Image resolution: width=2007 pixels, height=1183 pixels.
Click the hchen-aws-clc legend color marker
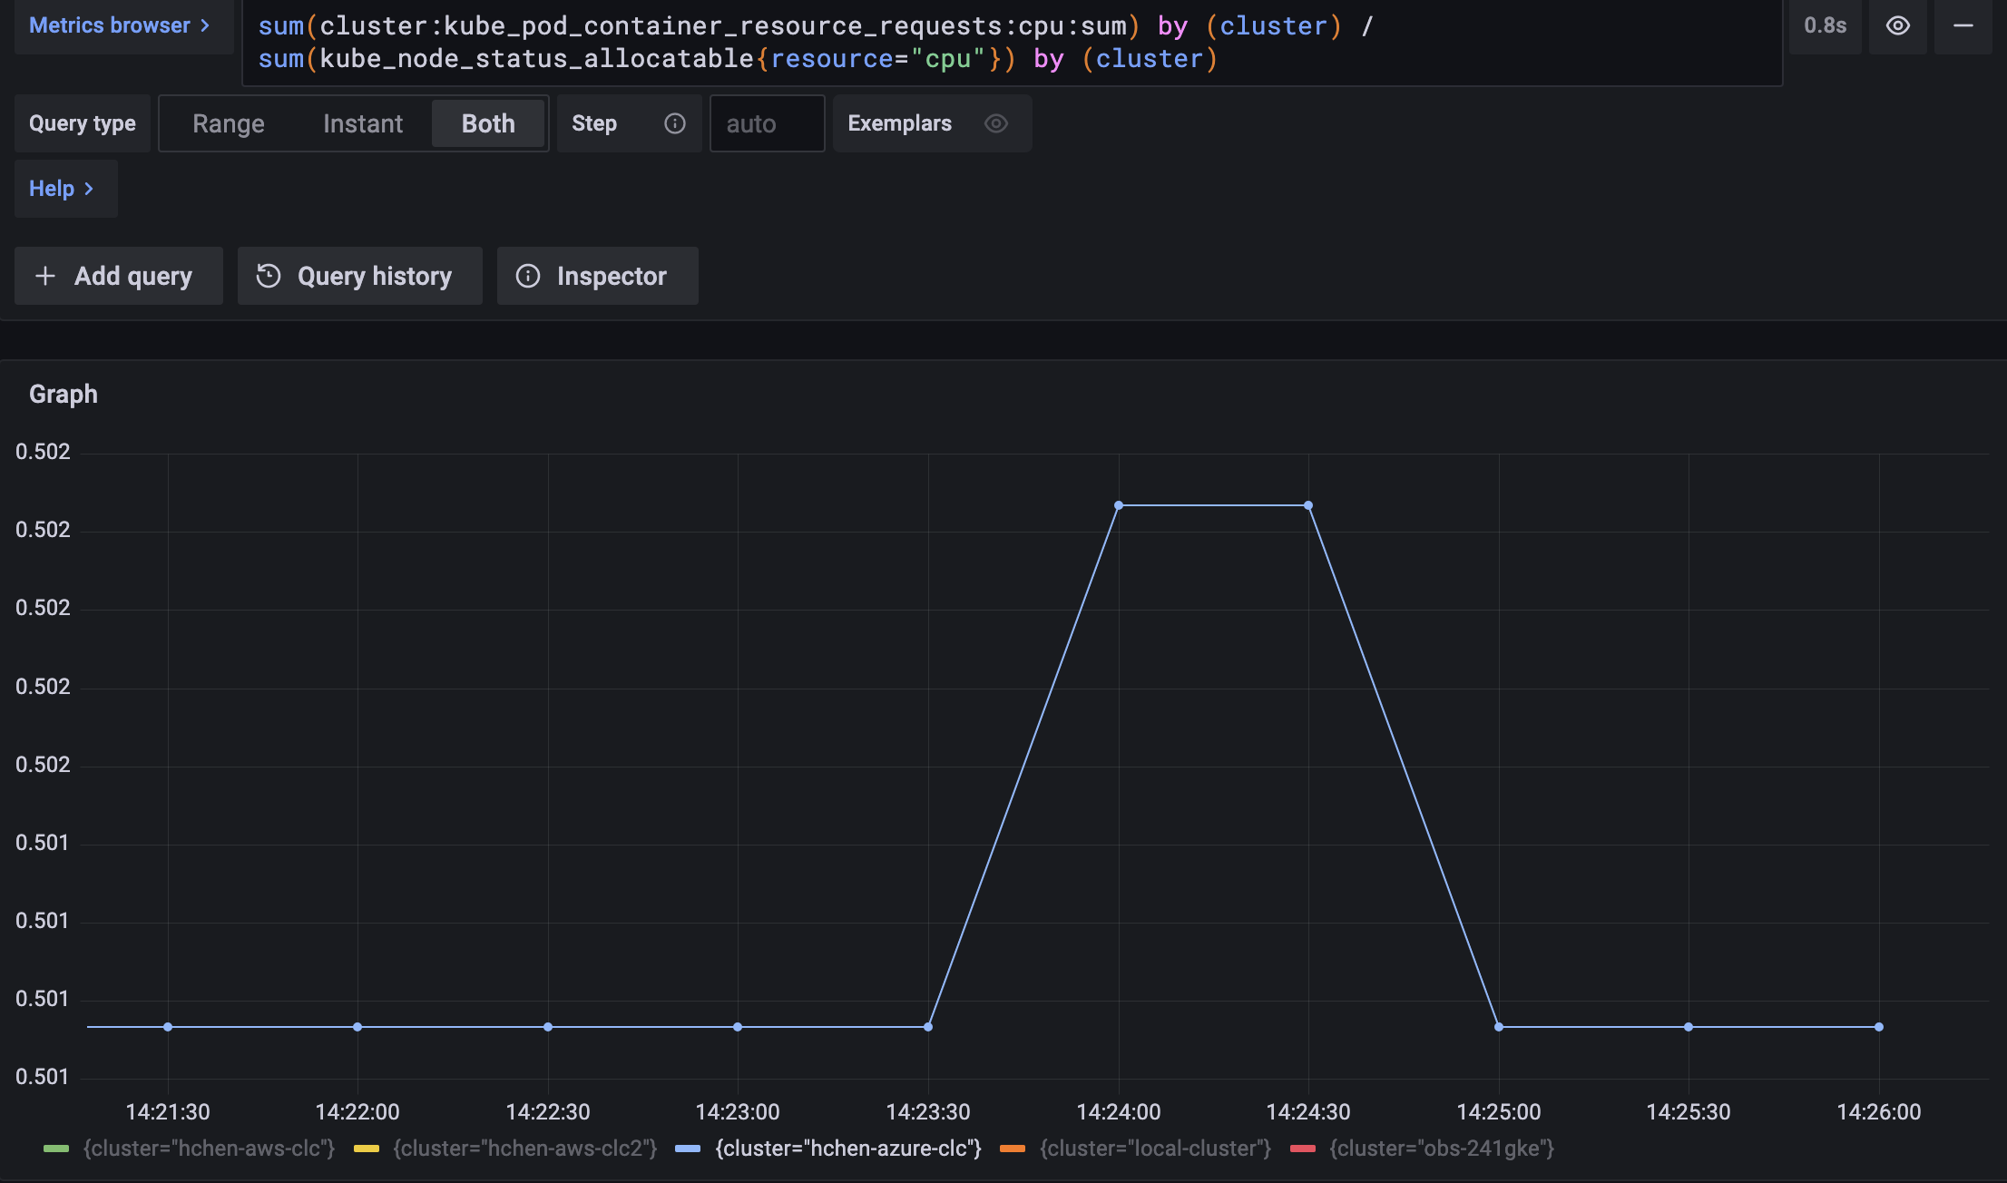point(57,1148)
